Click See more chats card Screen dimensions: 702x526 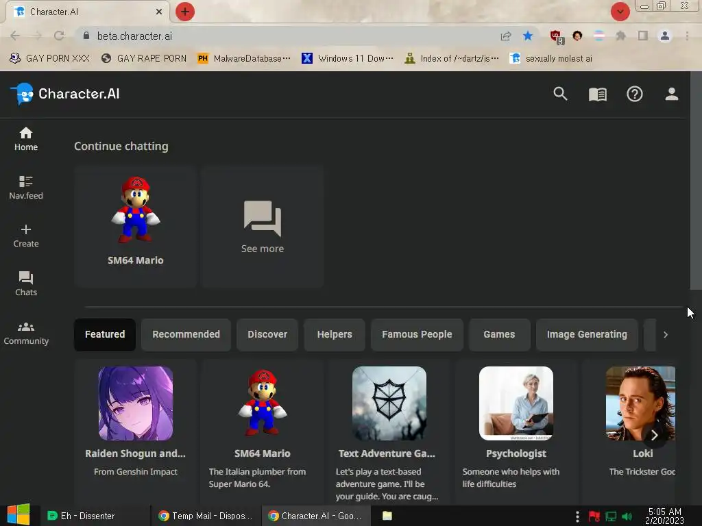(x=263, y=227)
